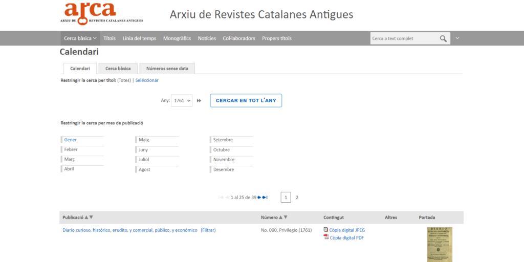524x262 pixels.
Task: Click the ARCA logo
Action: coord(102,13)
